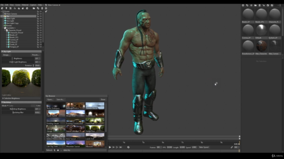Click the Main Light bulb icon in scene tree
The image size is (284, 159).
pos(5,19)
